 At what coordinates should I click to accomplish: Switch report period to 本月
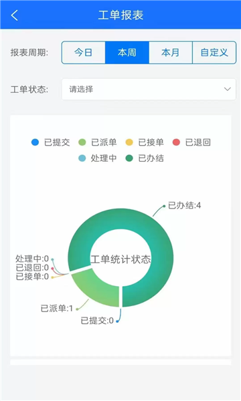point(171,52)
